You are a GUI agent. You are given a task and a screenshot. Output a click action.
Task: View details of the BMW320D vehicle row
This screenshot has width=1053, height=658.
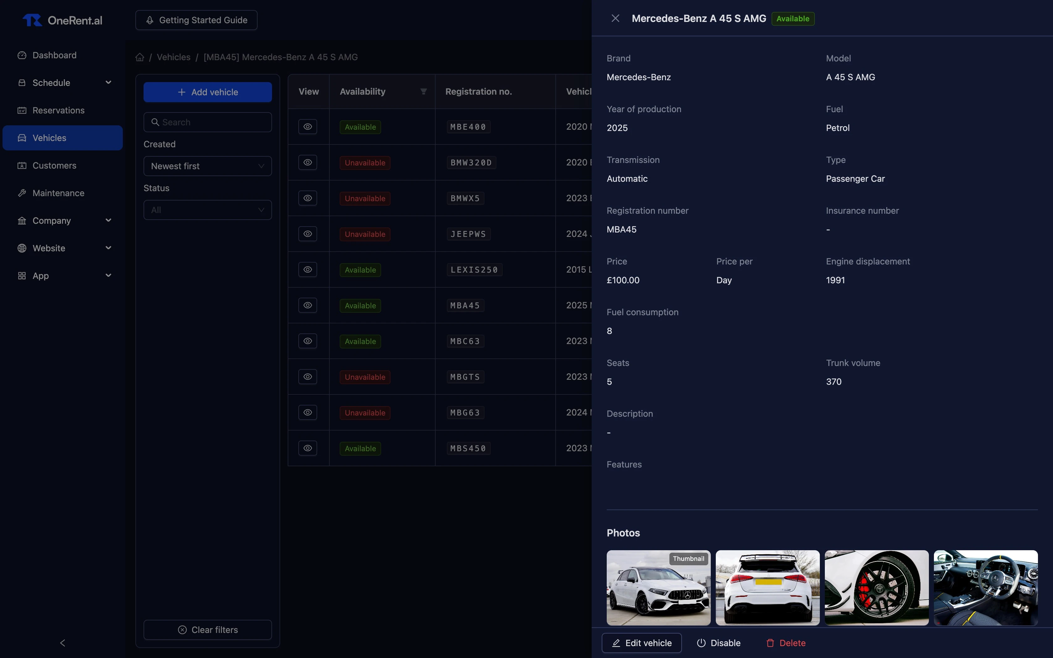(308, 162)
